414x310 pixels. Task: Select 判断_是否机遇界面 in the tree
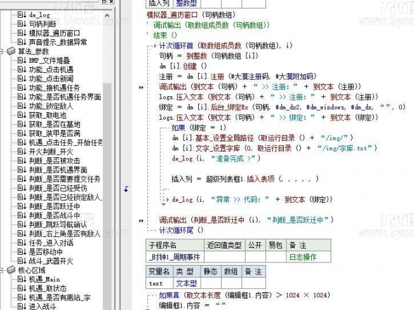(x=58, y=170)
